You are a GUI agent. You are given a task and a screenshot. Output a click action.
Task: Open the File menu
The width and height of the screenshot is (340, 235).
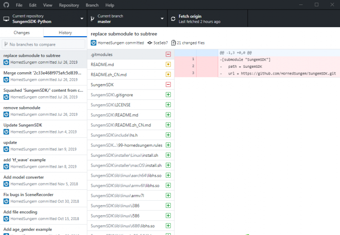pos(19,5)
